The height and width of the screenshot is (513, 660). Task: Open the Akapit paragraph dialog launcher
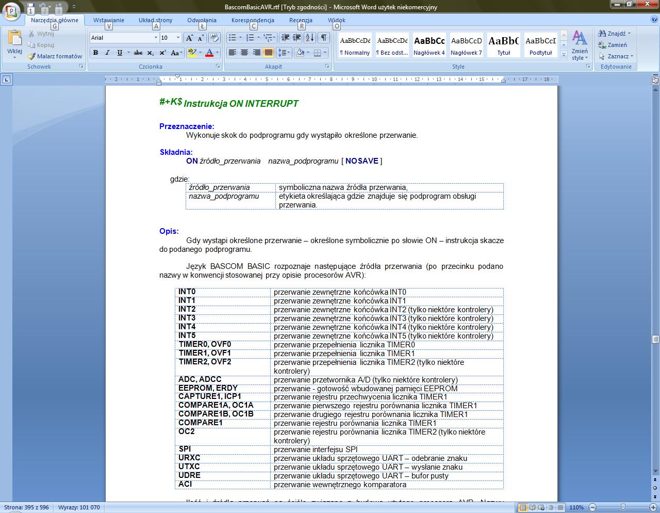pos(327,67)
